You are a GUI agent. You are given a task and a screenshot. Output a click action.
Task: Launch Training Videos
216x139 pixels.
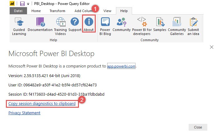60,26
